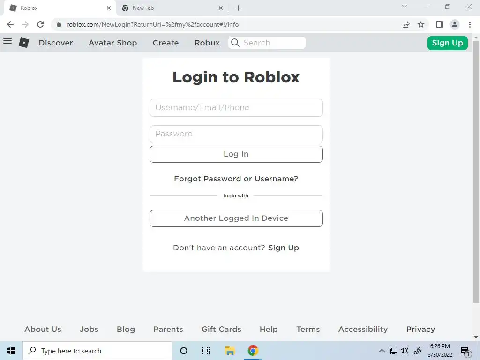480x360 pixels.
Task: Focus the Password field
Action: coord(236,134)
